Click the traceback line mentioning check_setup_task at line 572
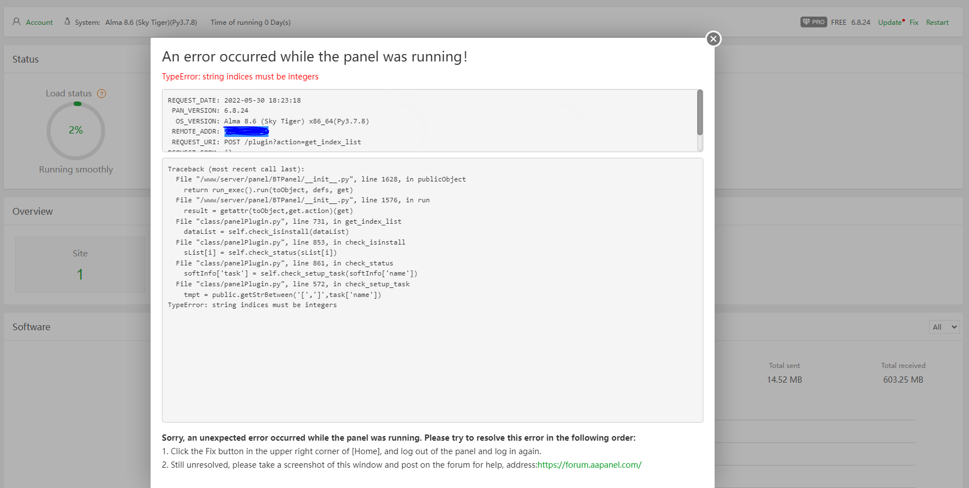The height and width of the screenshot is (488, 969). pyautogui.click(x=293, y=284)
